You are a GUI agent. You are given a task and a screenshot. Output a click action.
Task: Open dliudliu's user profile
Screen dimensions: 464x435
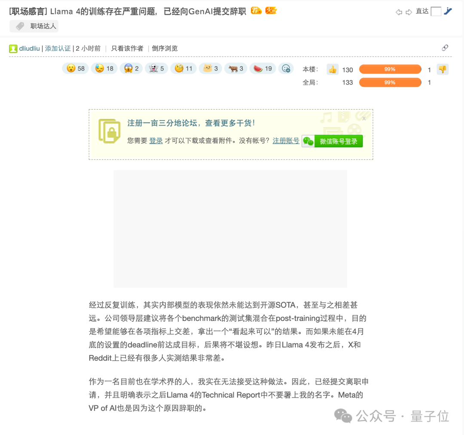coord(29,48)
